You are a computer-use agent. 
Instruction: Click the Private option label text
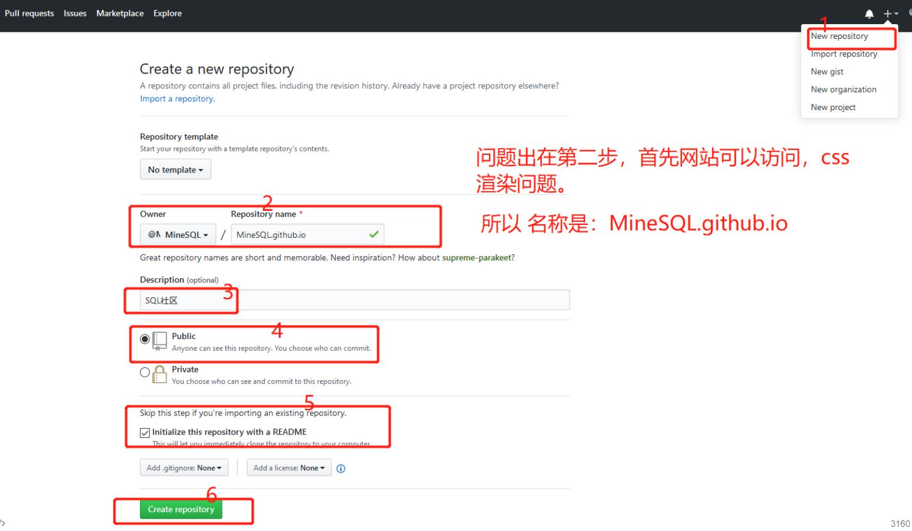185,369
